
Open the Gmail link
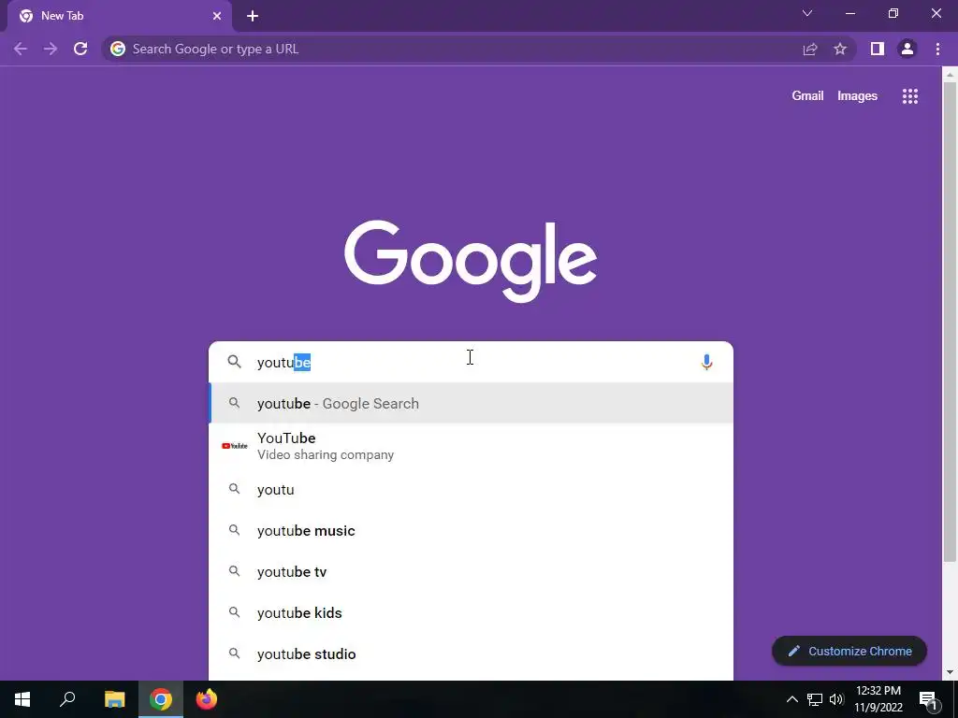point(807,96)
